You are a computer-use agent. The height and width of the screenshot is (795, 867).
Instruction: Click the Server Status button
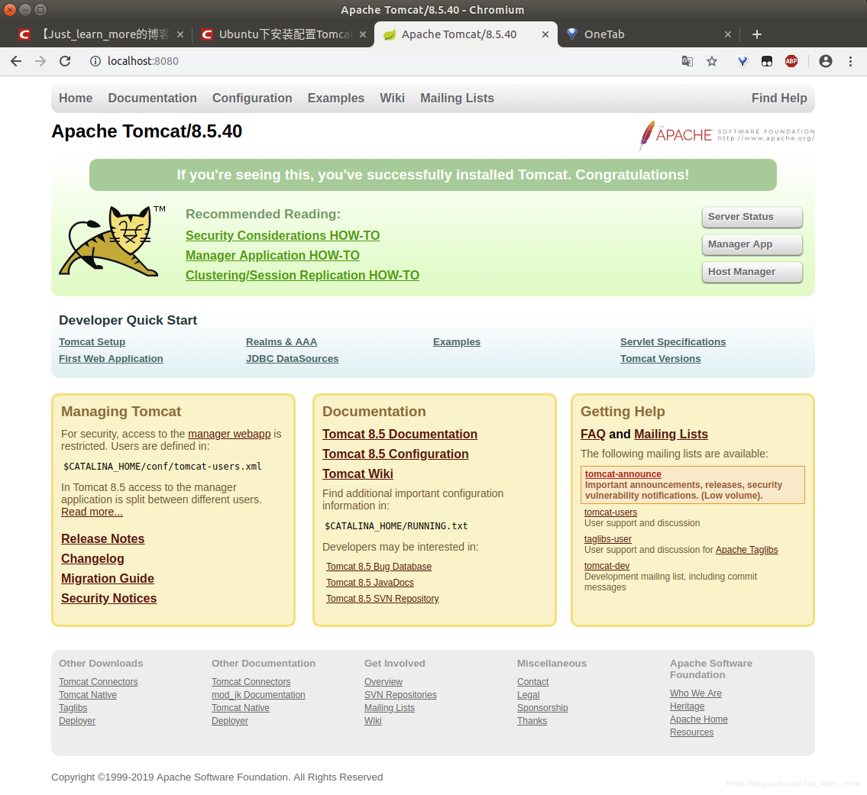click(x=752, y=217)
